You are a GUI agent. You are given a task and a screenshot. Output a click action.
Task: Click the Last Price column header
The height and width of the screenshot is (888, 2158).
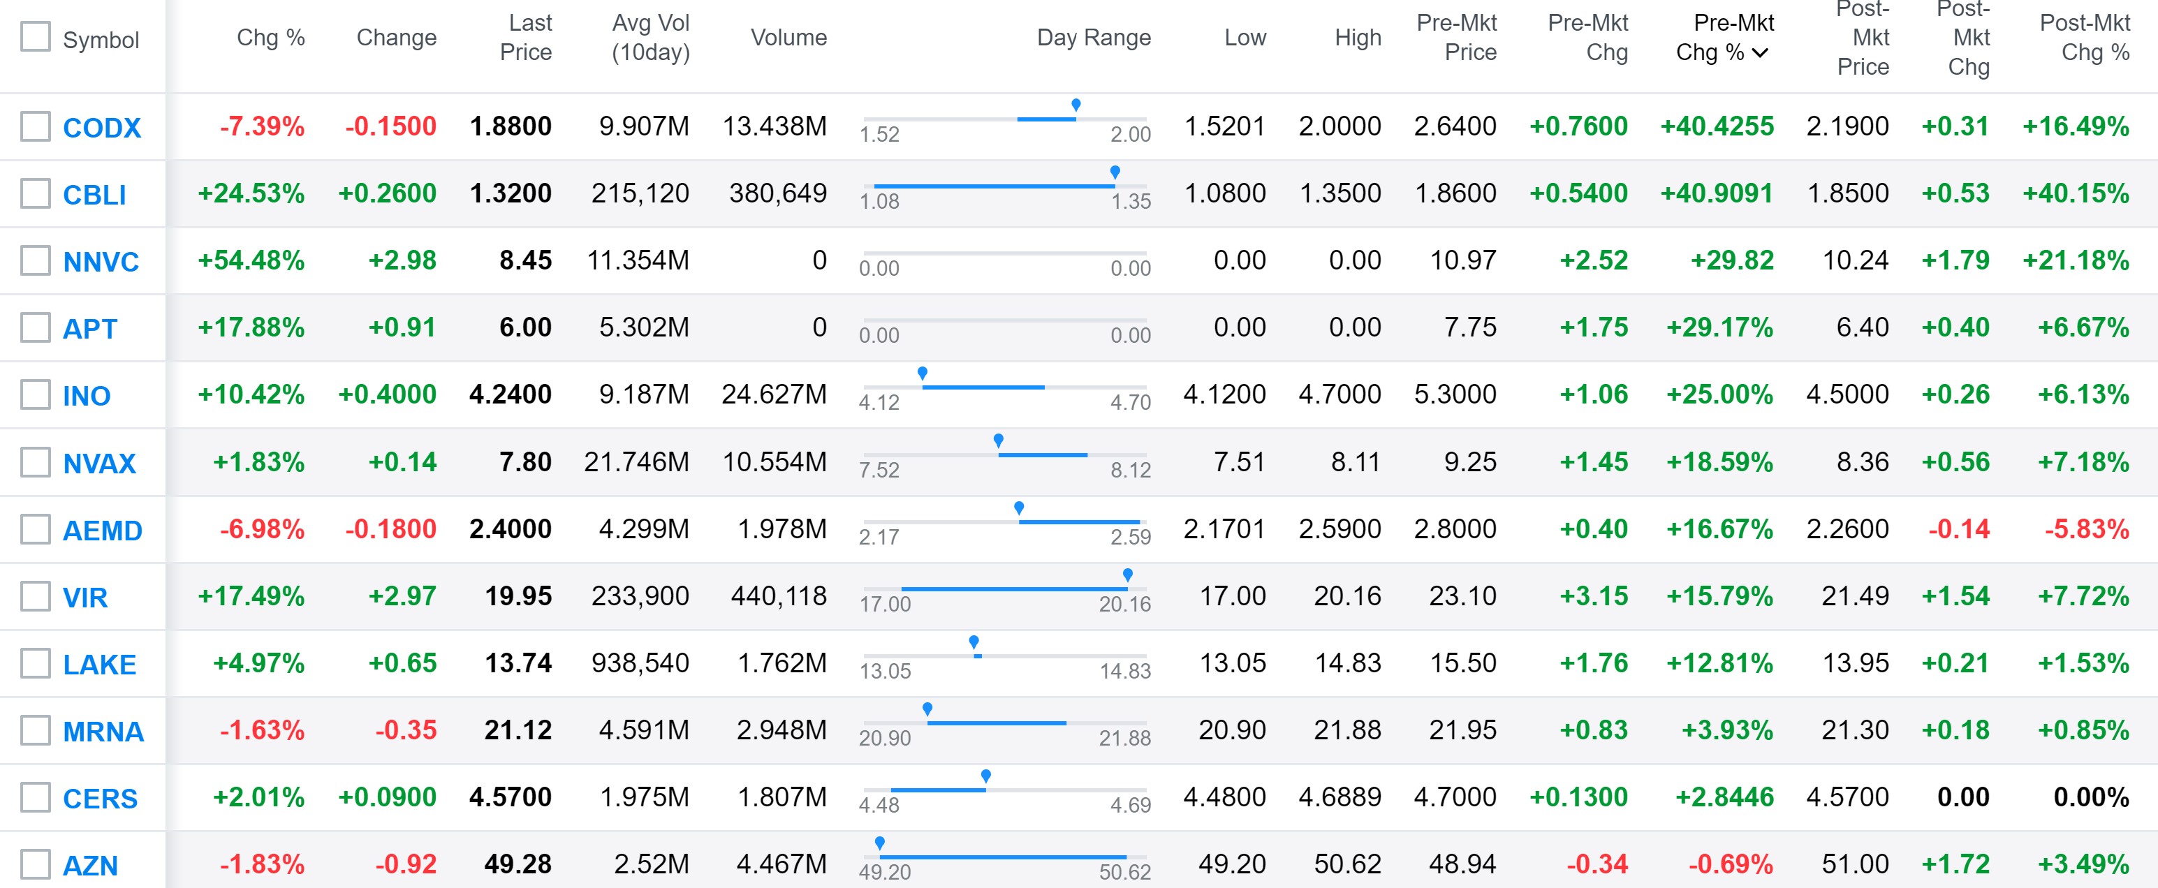pyautogui.click(x=525, y=38)
